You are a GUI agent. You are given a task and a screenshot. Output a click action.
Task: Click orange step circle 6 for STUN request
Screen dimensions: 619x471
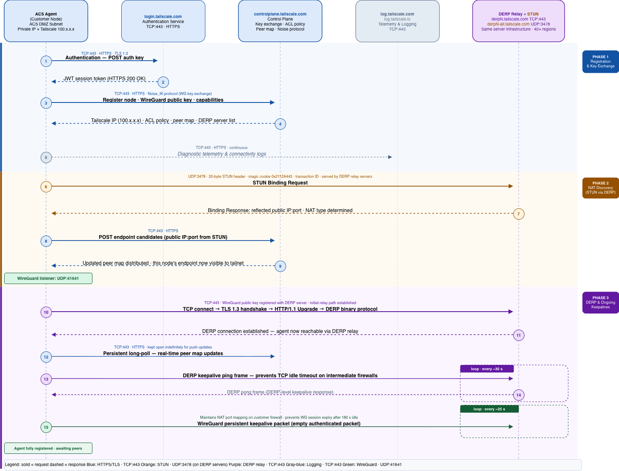46,187
